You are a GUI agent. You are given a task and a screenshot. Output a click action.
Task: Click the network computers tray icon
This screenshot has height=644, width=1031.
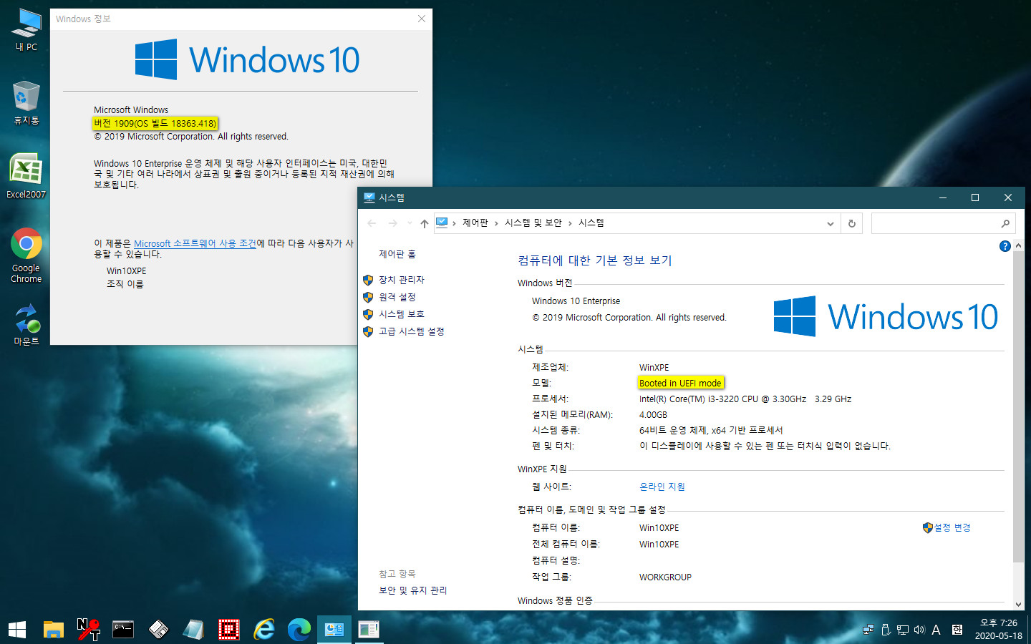[868, 630]
